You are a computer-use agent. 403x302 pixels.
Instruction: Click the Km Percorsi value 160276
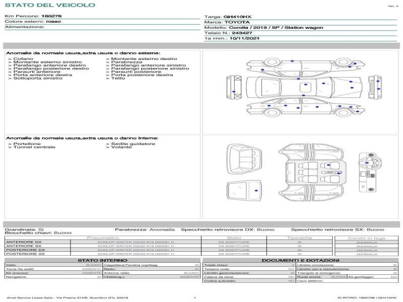[51, 16]
